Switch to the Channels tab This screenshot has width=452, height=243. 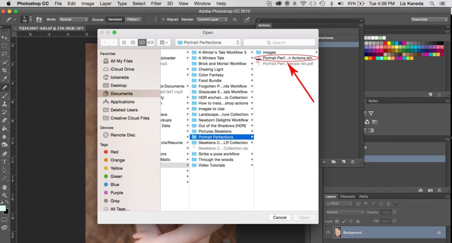pos(347,196)
